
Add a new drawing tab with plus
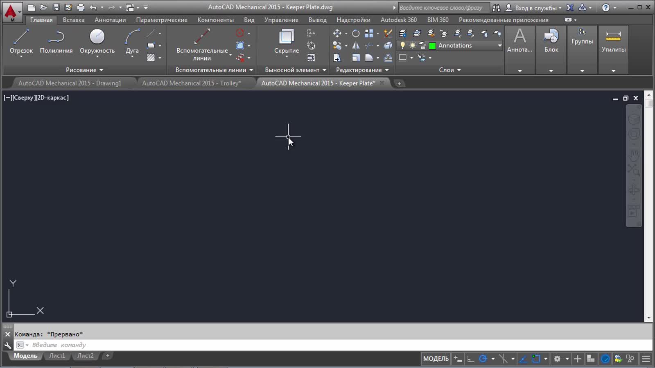pos(399,83)
